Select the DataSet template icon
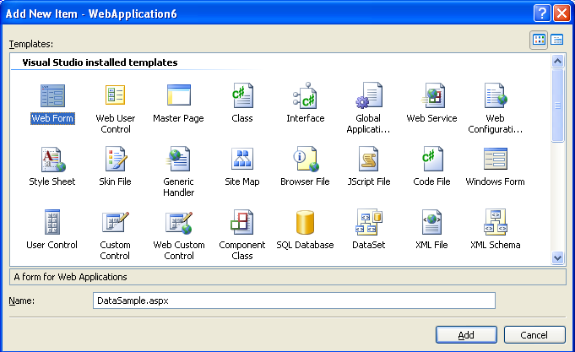The image size is (575, 352). [x=369, y=223]
